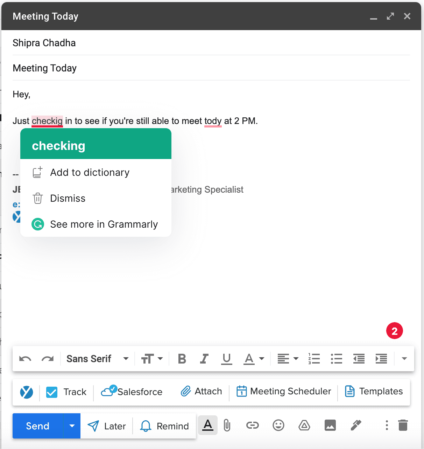
Task: Open Yesware Templates
Action: coord(374,391)
